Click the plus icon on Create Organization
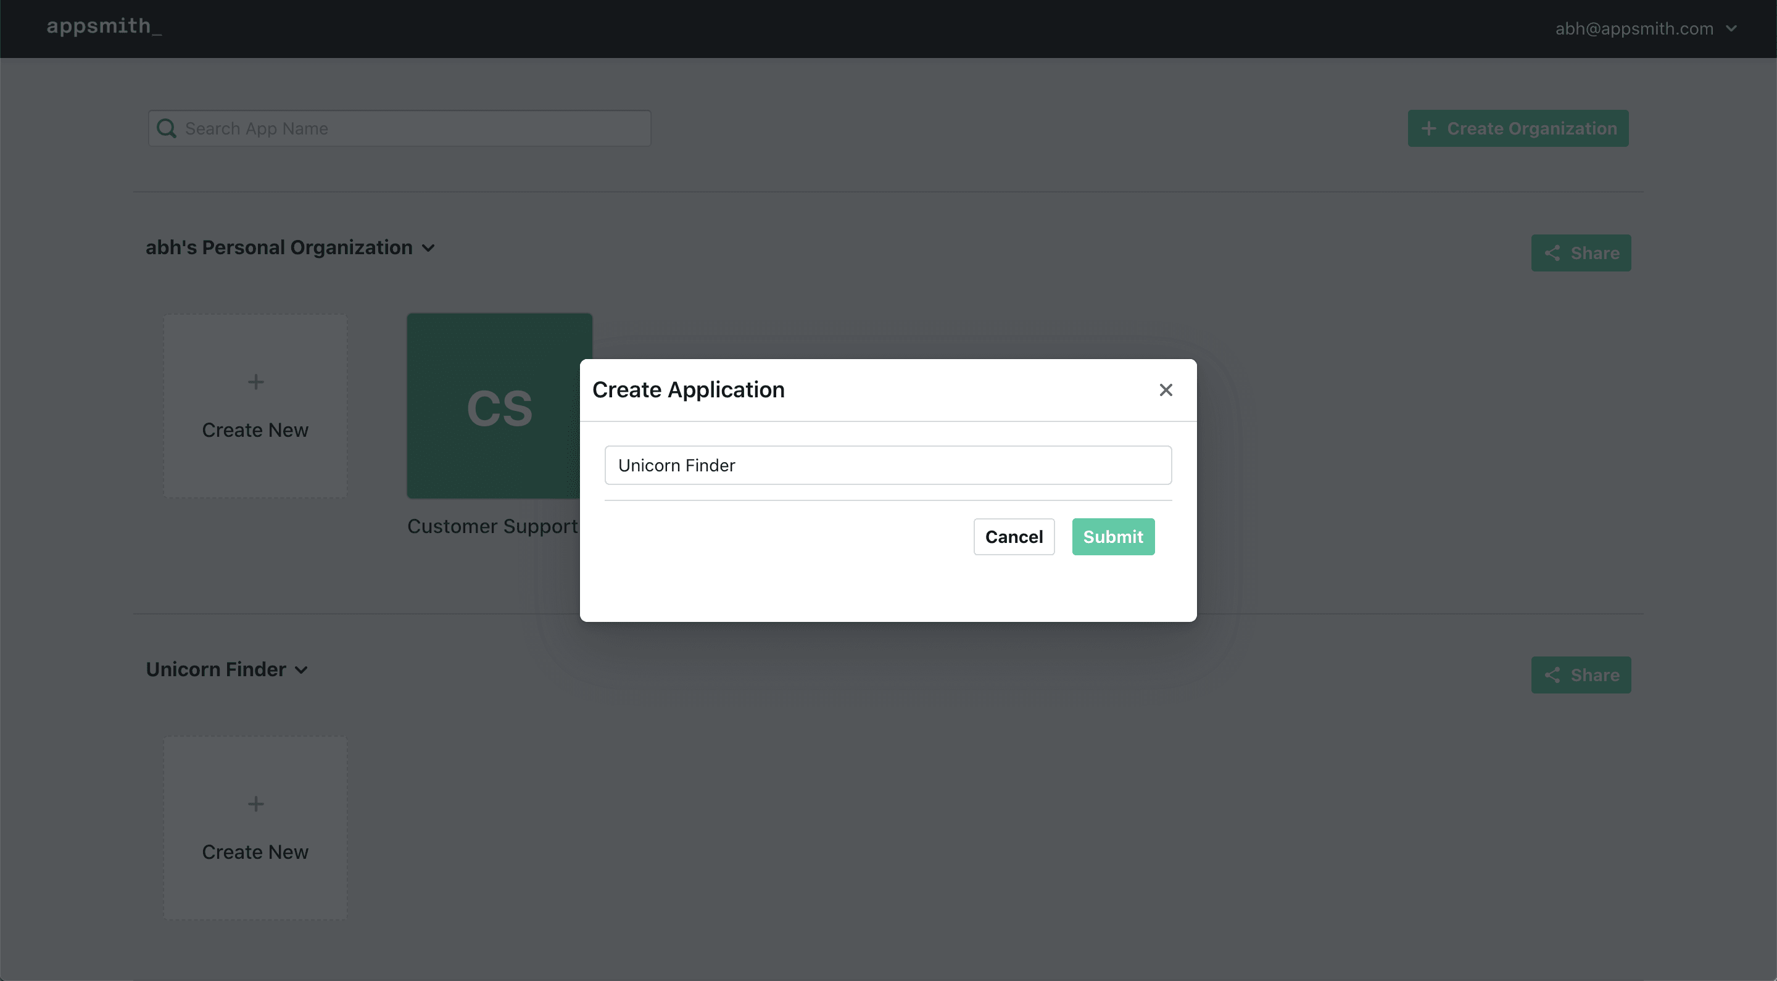This screenshot has height=981, width=1777. pyautogui.click(x=1428, y=128)
